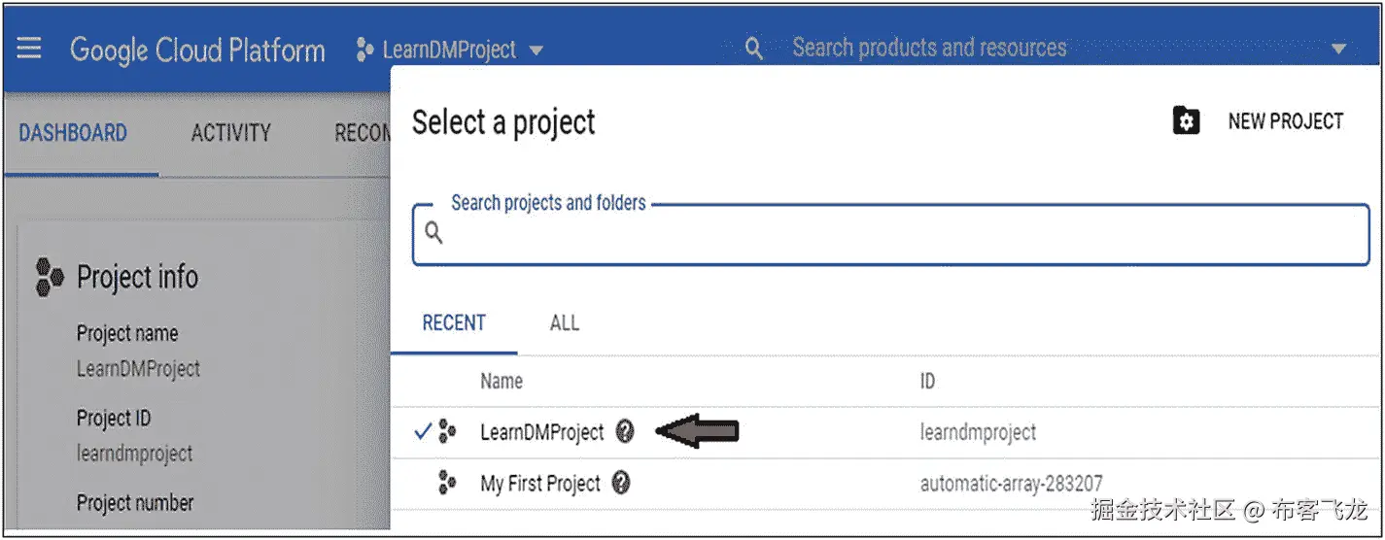Open the hamburger navigation menu
The height and width of the screenshot is (540, 1385).
click(29, 49)
